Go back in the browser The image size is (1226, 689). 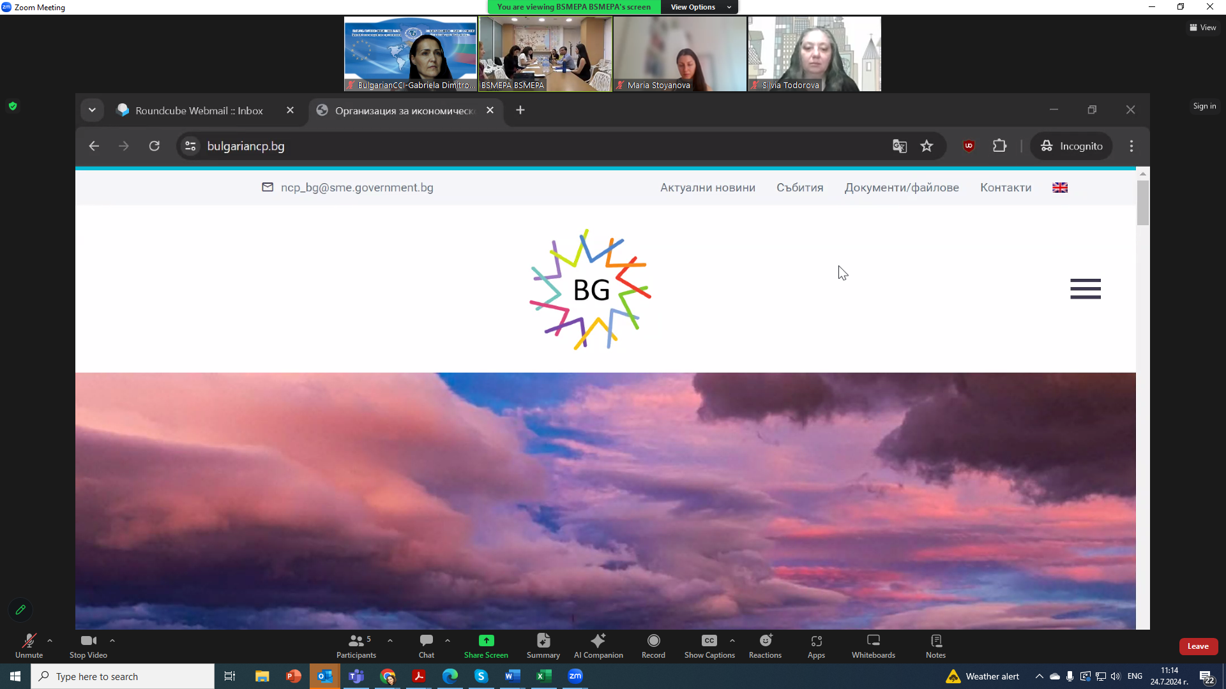94,146
